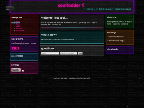Screen dimensions: 144x108
Task: Click the scrolling 'welcome to my digital graveyard' marquee
Action: click(x=108, y=9)
